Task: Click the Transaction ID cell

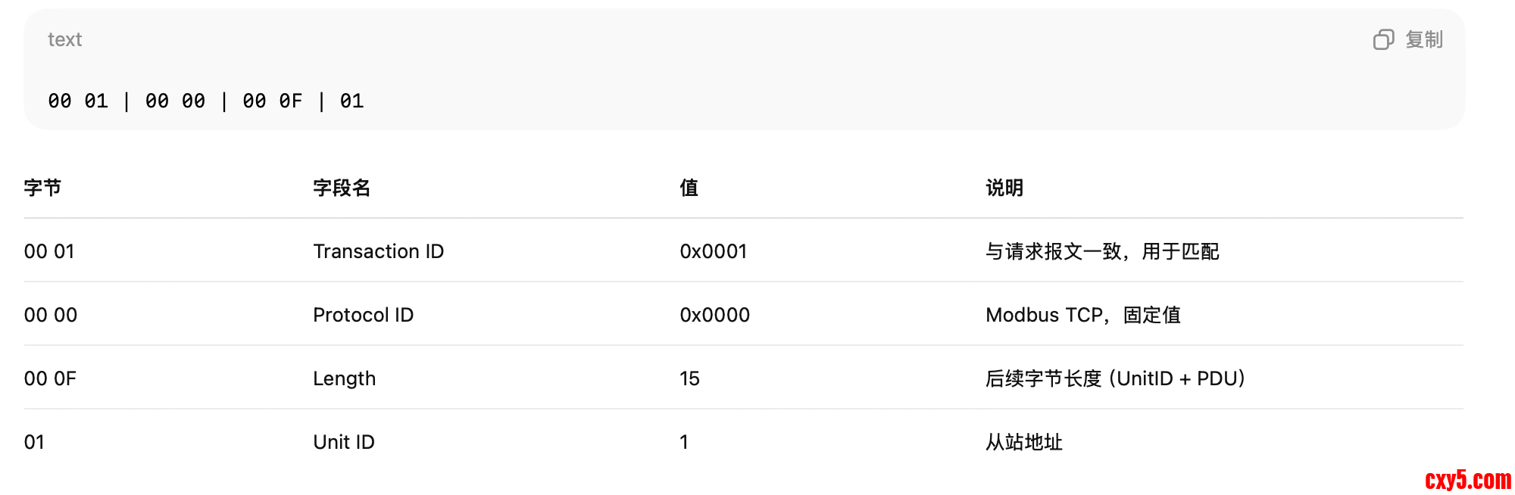Action: click(x=378, y=251)
